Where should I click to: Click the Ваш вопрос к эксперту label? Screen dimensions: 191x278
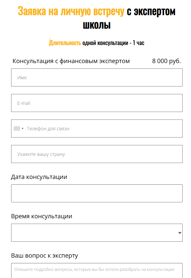[45, 255]
